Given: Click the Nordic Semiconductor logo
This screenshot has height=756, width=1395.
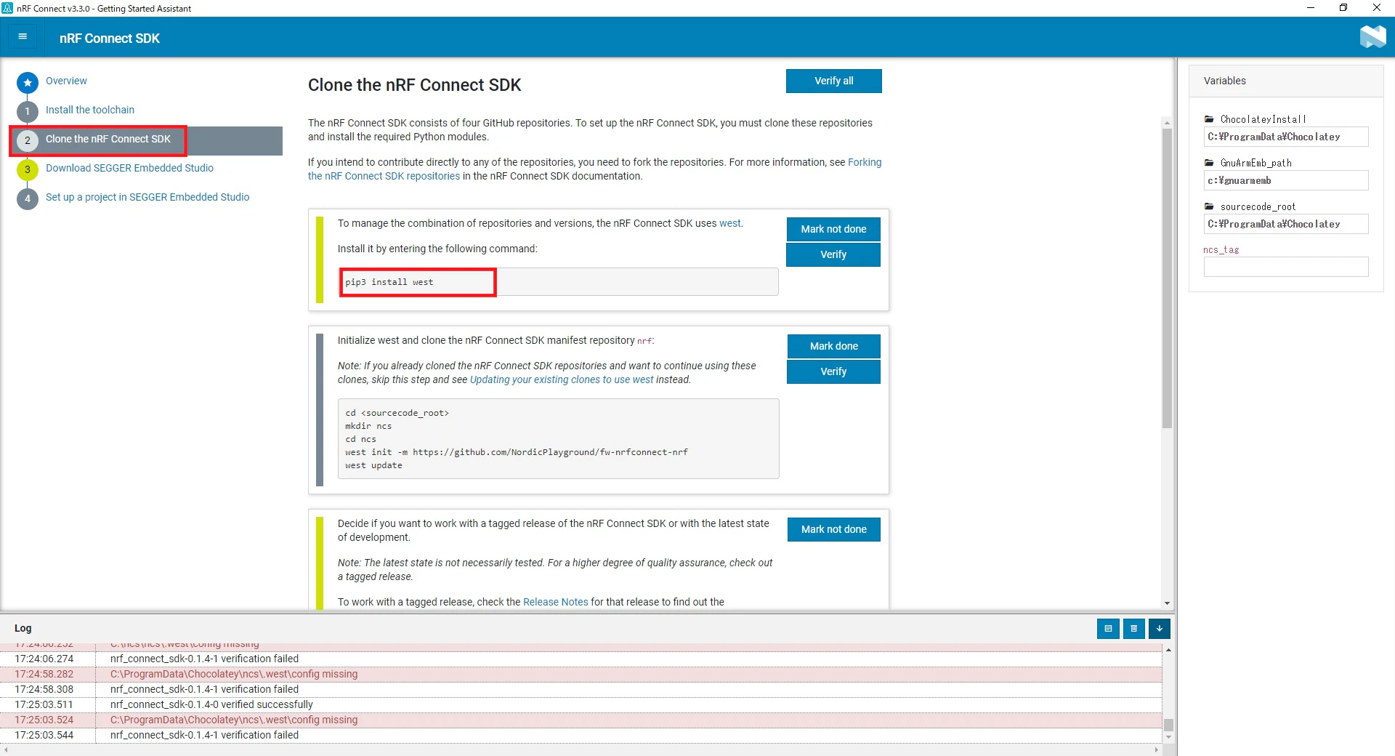Looking at the screenshot, I should tap(1372, 37).
